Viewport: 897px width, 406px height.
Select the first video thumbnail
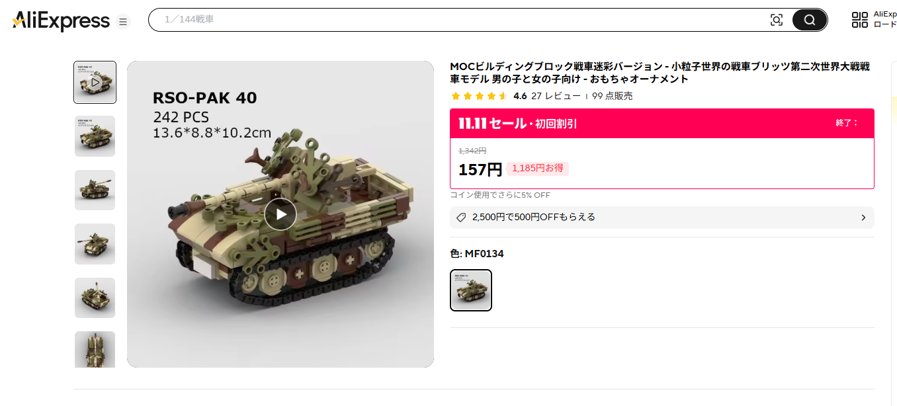click(95, 83)
